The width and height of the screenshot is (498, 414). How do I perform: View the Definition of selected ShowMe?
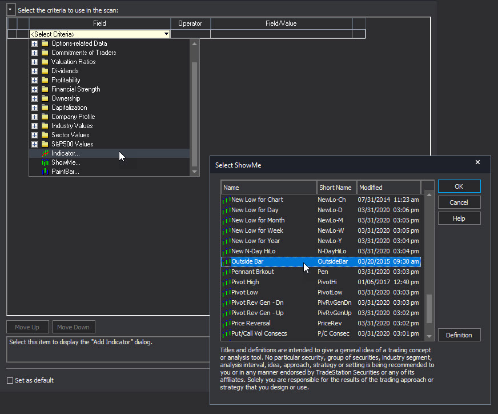[x=459, y=335]
